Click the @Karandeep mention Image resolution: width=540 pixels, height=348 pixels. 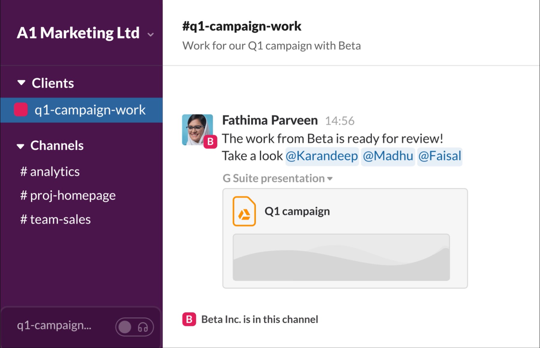tap(322, 156)
